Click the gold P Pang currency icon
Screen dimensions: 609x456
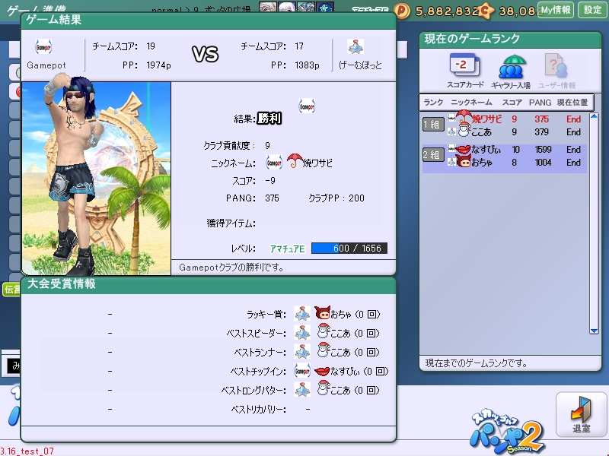402,10
